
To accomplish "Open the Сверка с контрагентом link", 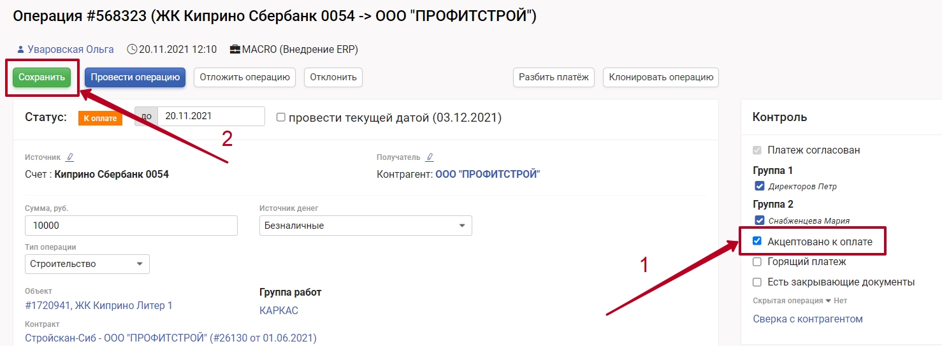I will point(808,319).
